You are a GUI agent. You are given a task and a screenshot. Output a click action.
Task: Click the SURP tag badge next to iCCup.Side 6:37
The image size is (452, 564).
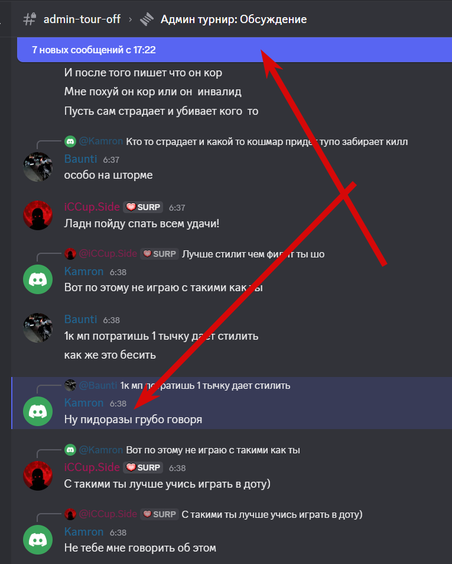[143, 207]
